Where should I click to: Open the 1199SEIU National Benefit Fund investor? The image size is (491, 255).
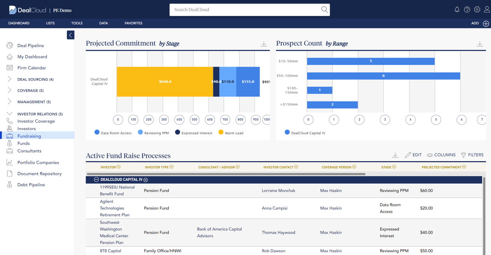(x=117, y=191)
